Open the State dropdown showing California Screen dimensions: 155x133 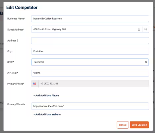pos(90,62)
